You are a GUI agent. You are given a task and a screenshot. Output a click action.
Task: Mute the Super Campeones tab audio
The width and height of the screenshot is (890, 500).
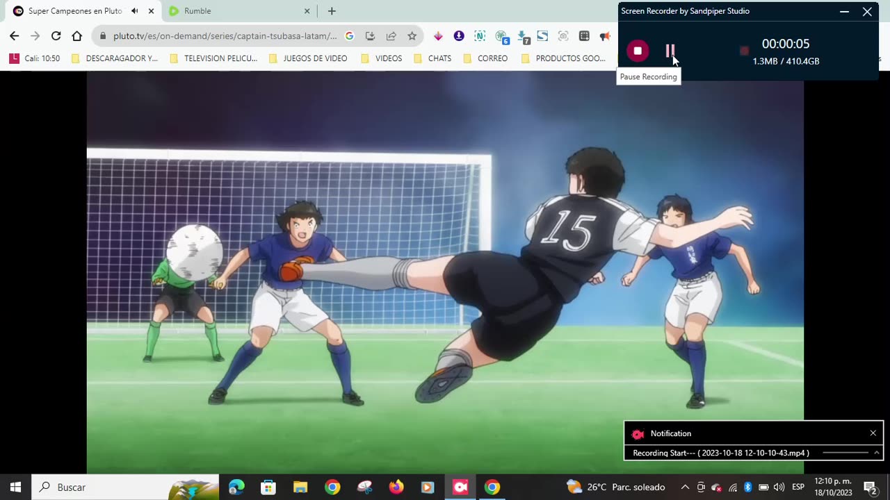click(x=134, y=11)
